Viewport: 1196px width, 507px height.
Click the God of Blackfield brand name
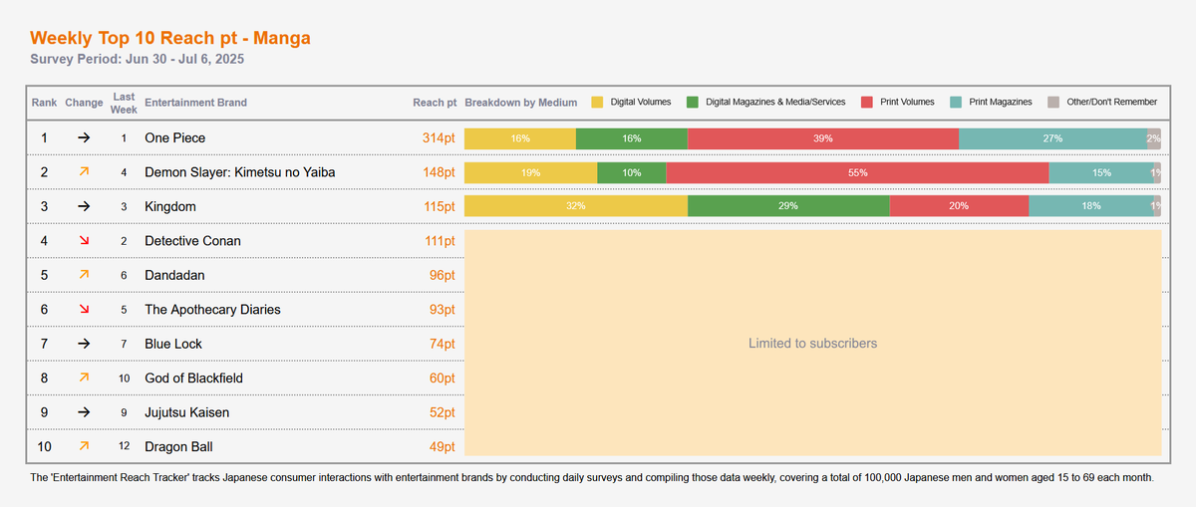(193, 379)
